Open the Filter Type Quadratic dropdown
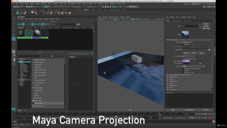 pyautogui.click(x=187, y=42)
